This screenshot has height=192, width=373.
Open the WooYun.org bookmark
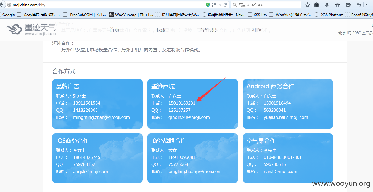point(131,15)
